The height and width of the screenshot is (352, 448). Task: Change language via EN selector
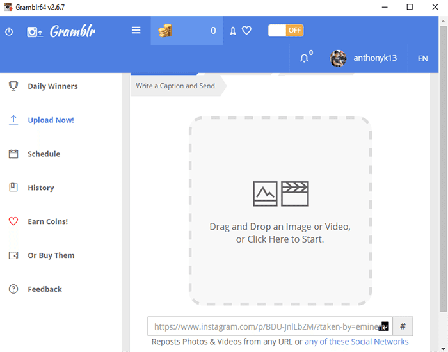[422, 59]
